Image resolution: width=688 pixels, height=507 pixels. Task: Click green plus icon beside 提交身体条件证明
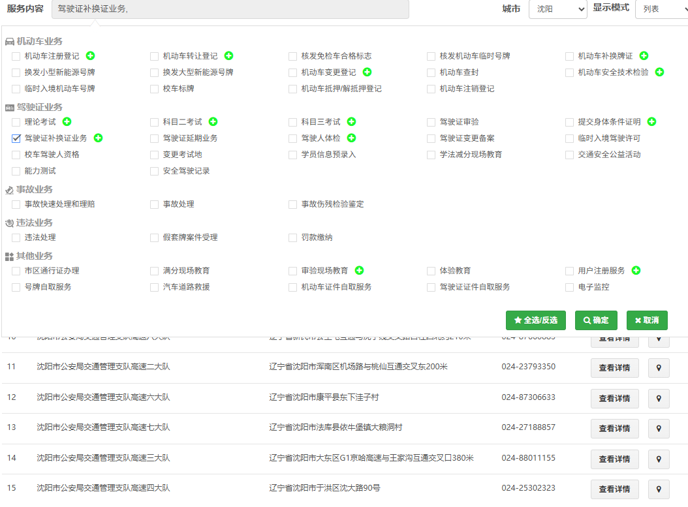(651, 121)
